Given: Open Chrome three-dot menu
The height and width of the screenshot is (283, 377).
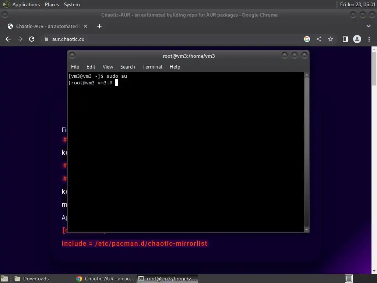Looking at the screenshot, I should (369, 39).
